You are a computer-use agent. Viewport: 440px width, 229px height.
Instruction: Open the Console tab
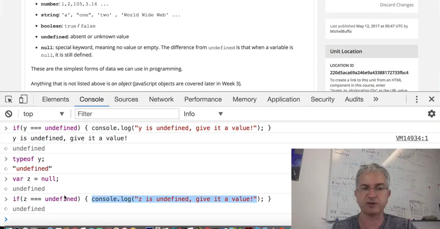[x=92, y=99]
